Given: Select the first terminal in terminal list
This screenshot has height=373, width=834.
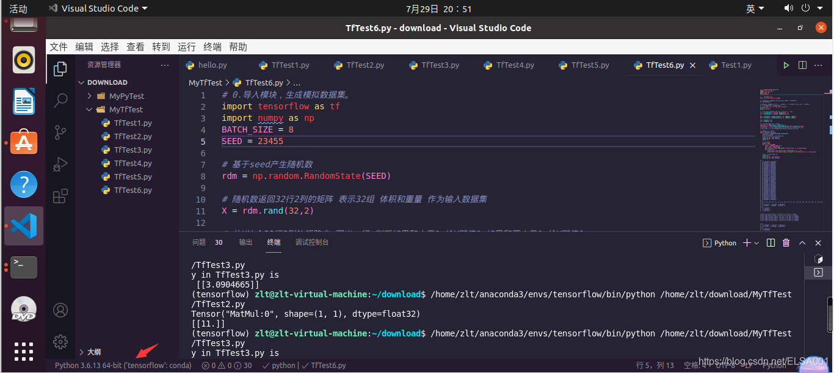Looking at the screenshot, I should (819, 259).
